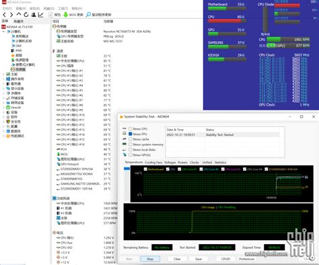This screenshot has height=265, width=319.
Task: Expand the 网络设备 tree branch
Action: (x=3, y=103)
